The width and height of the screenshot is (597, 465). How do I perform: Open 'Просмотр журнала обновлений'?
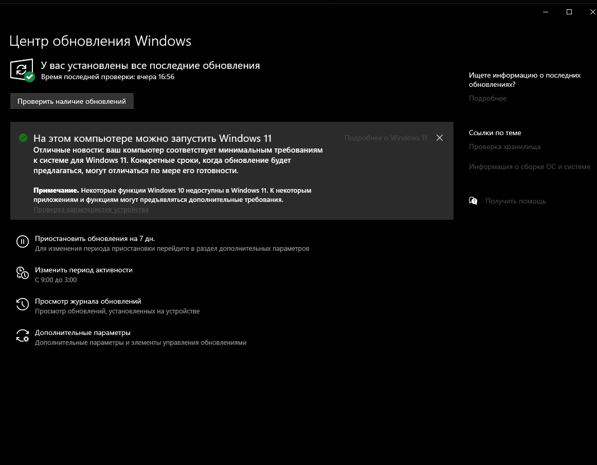pyautogui.click(x=88, y=301)
